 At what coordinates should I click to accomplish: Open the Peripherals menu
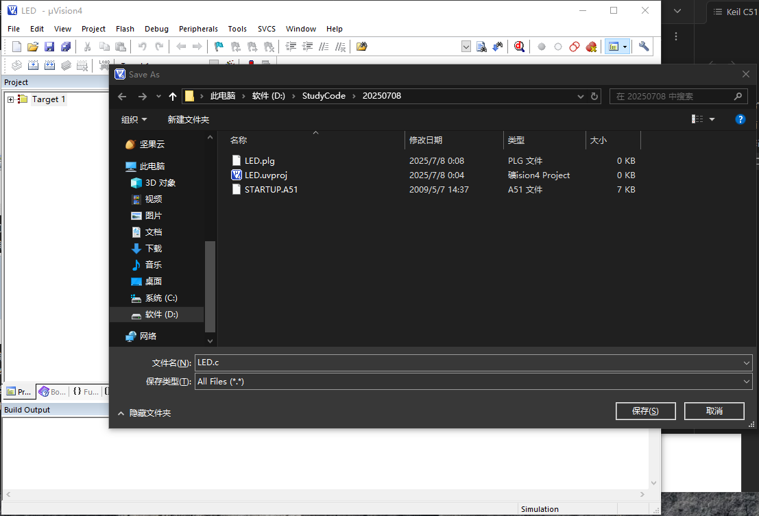coord(198,29)
